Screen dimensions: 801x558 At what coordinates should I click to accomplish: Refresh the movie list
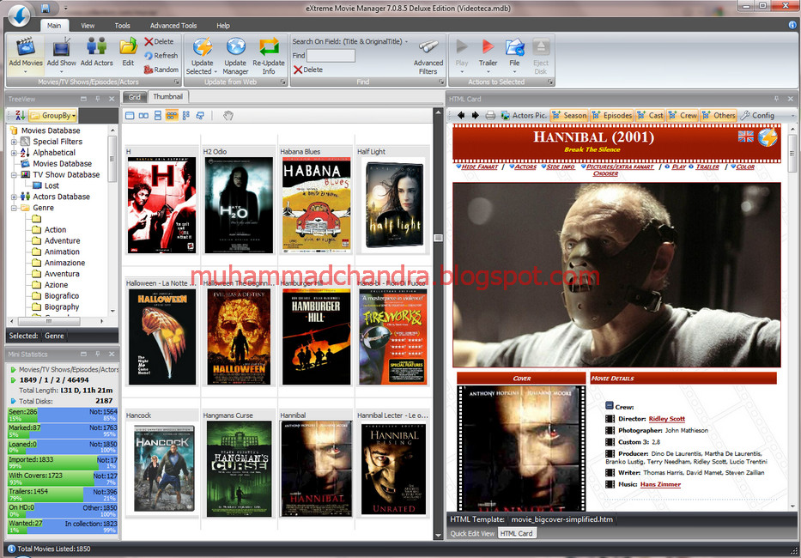coord(161,55)
